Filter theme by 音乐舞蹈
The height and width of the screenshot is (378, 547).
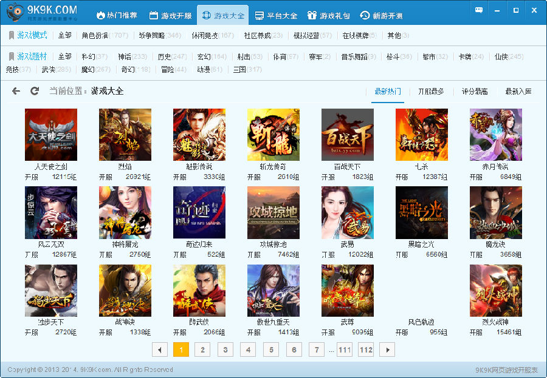point(359,56)
